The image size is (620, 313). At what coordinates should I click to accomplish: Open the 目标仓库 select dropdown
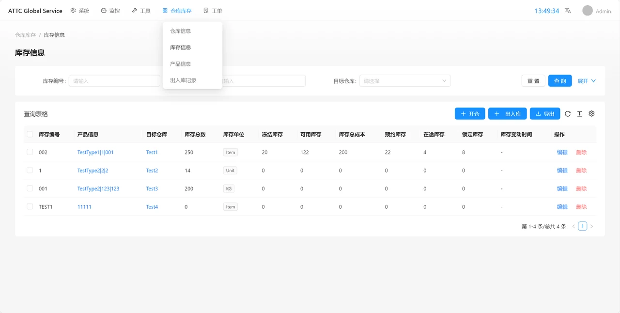(x=405, y=81)
